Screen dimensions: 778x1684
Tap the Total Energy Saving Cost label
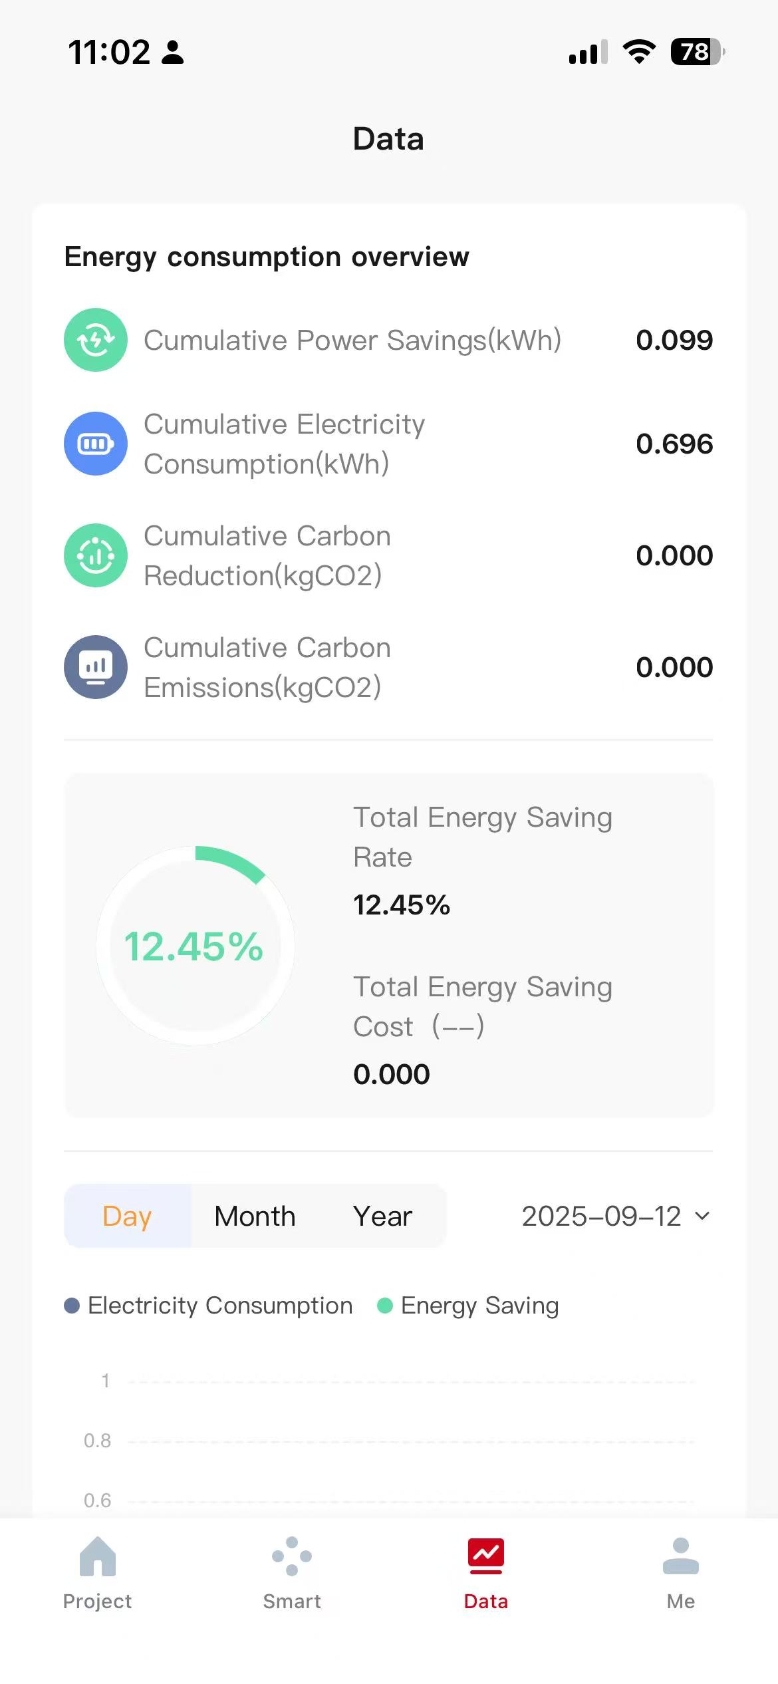pyautogui.click(x=482, y=1006)
